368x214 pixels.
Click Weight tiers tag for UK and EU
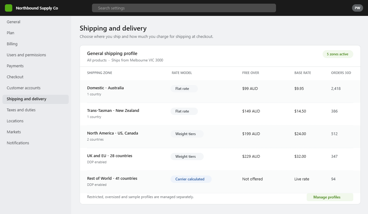(x=187, y=157)
